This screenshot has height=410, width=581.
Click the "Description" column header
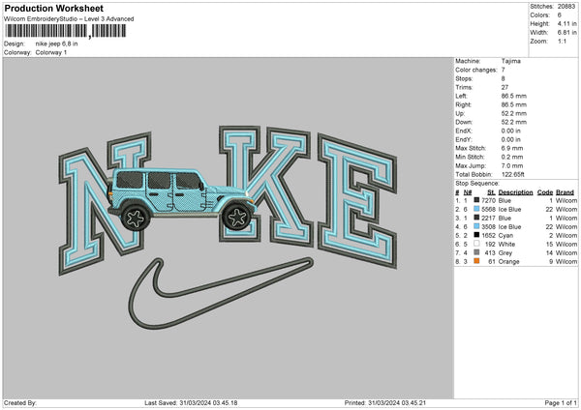pyautogui.click(x=515, y=192)
